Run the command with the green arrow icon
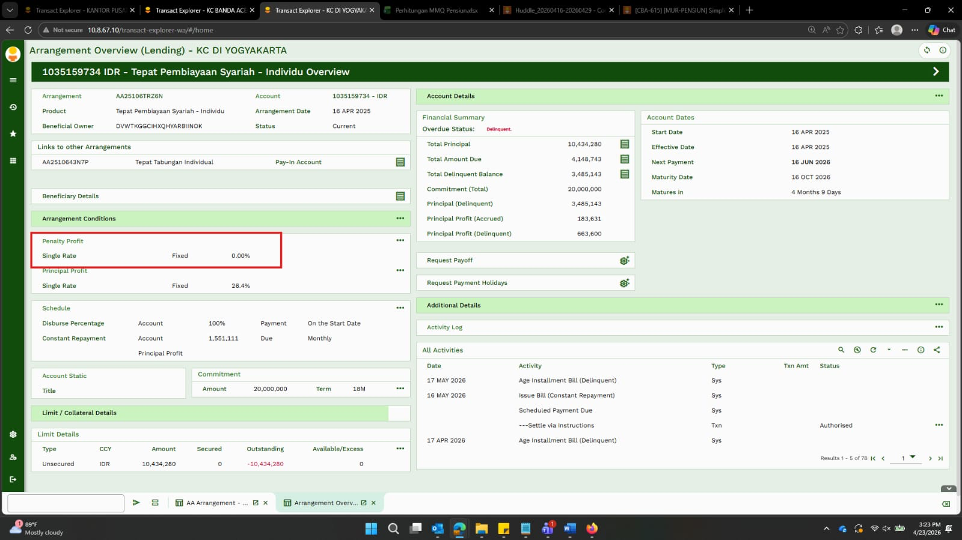The width and height of the screenshot is (962, 540). [x=136, y=503]
